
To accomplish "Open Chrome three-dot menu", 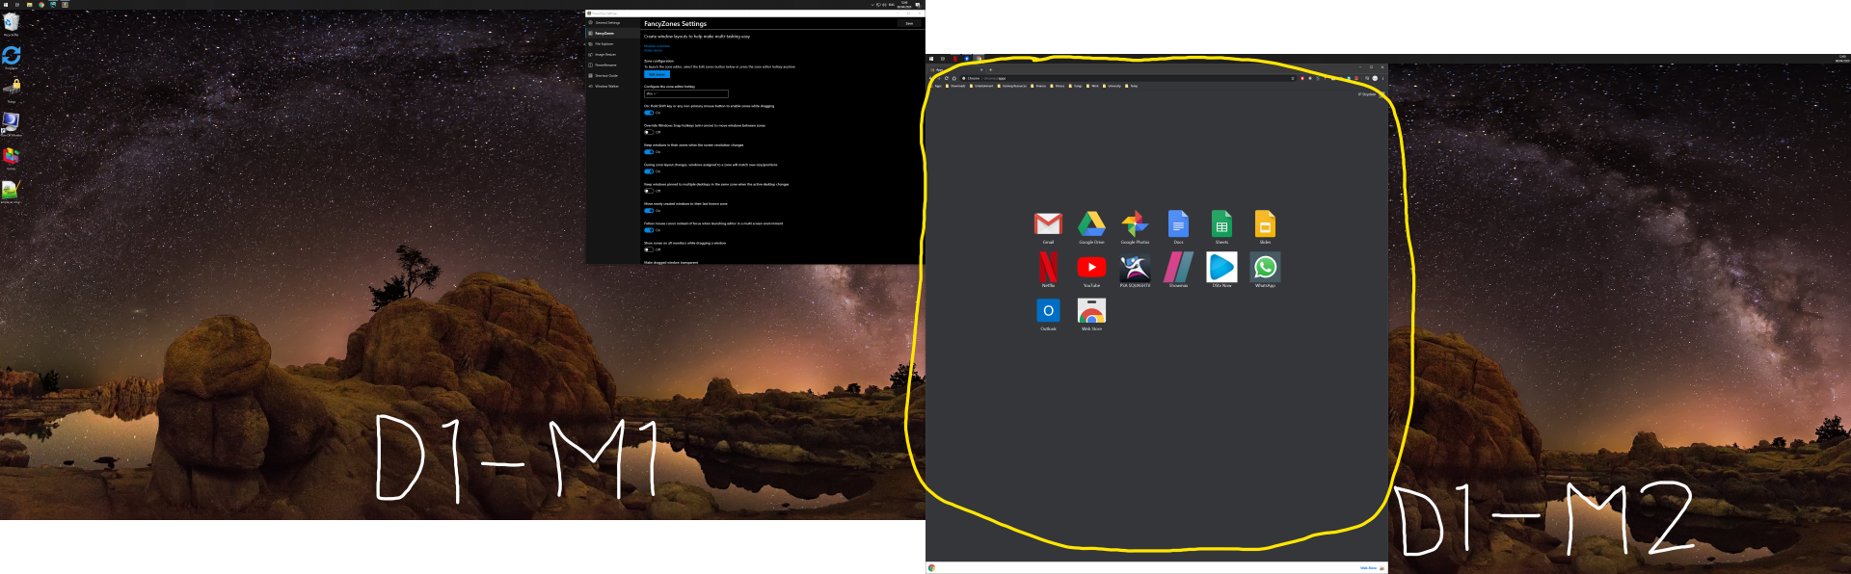I will click(x=1382, y=78).
